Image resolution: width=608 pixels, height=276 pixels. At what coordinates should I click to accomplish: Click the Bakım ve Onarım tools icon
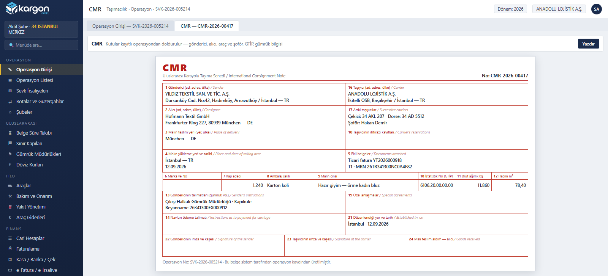(10, 196)
